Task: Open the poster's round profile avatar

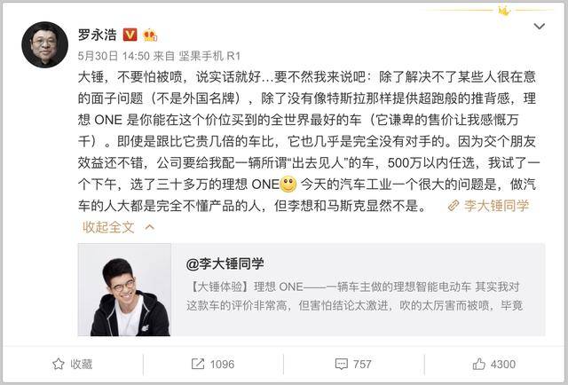Action: coord(45,44)
